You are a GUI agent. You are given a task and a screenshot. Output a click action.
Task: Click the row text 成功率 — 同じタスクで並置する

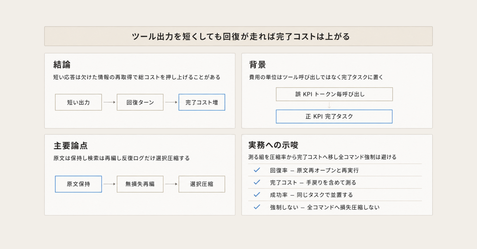click(x=311, y=195)
